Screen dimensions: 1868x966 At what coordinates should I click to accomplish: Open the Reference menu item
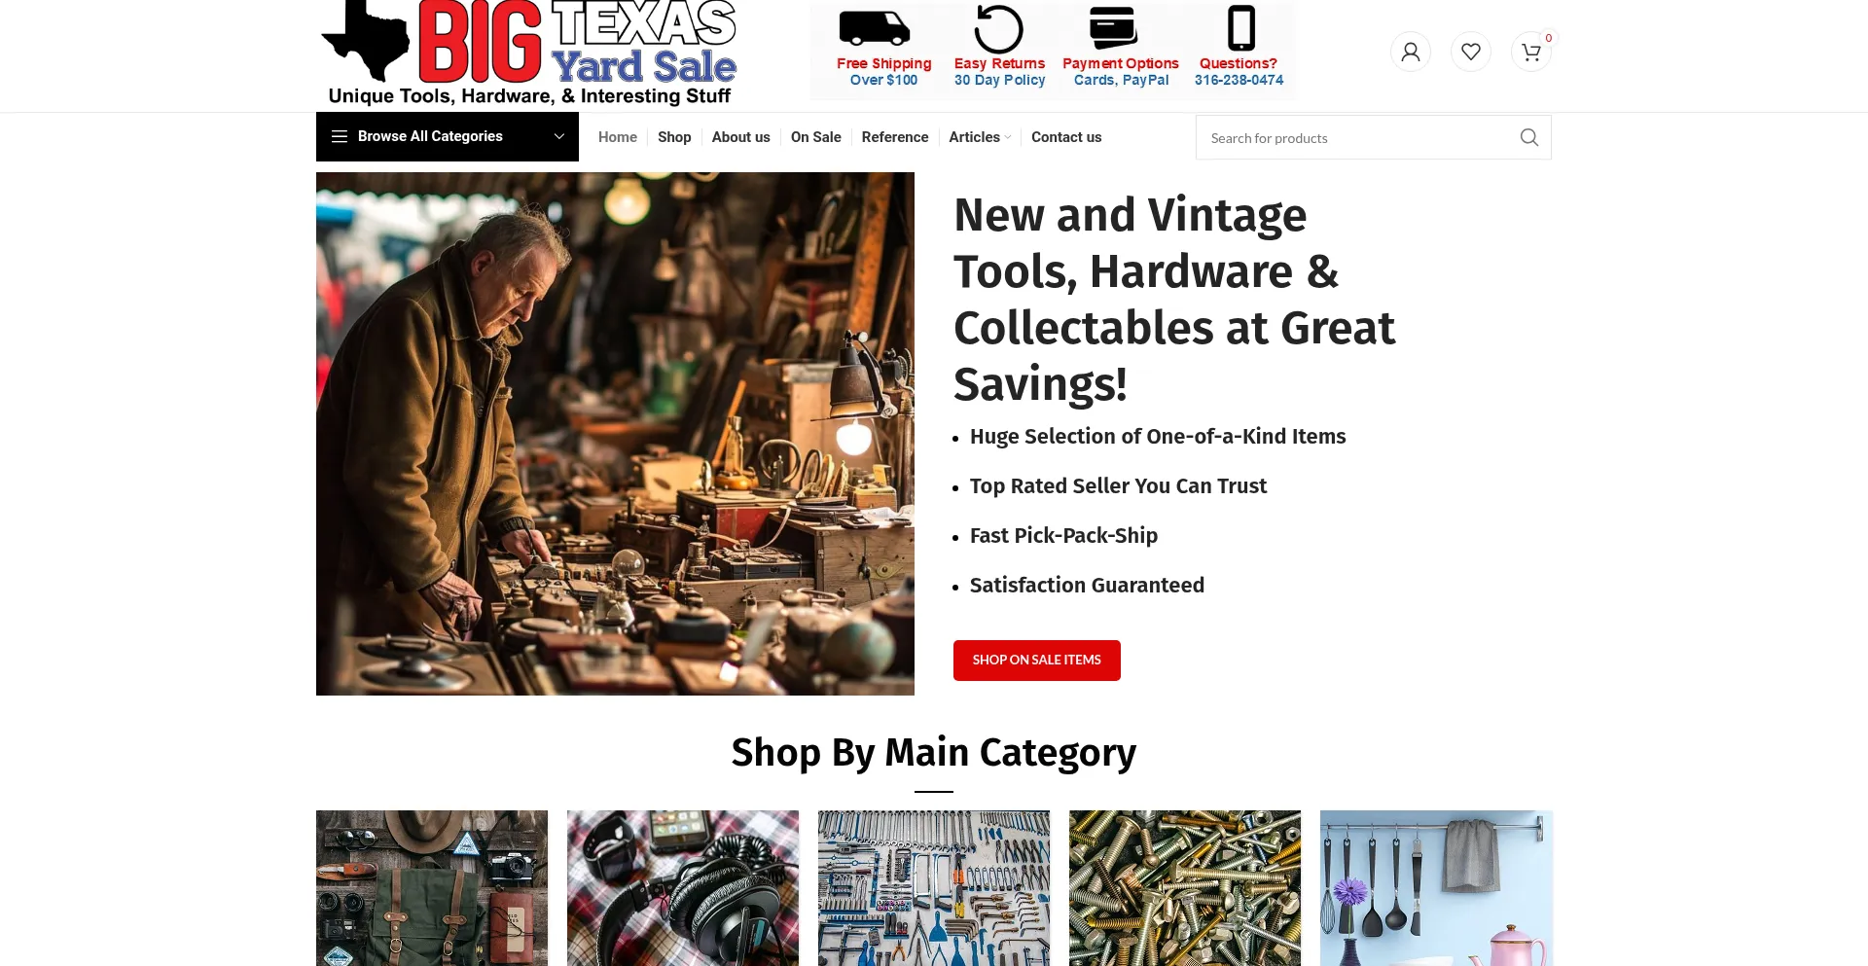click(894, 137)
